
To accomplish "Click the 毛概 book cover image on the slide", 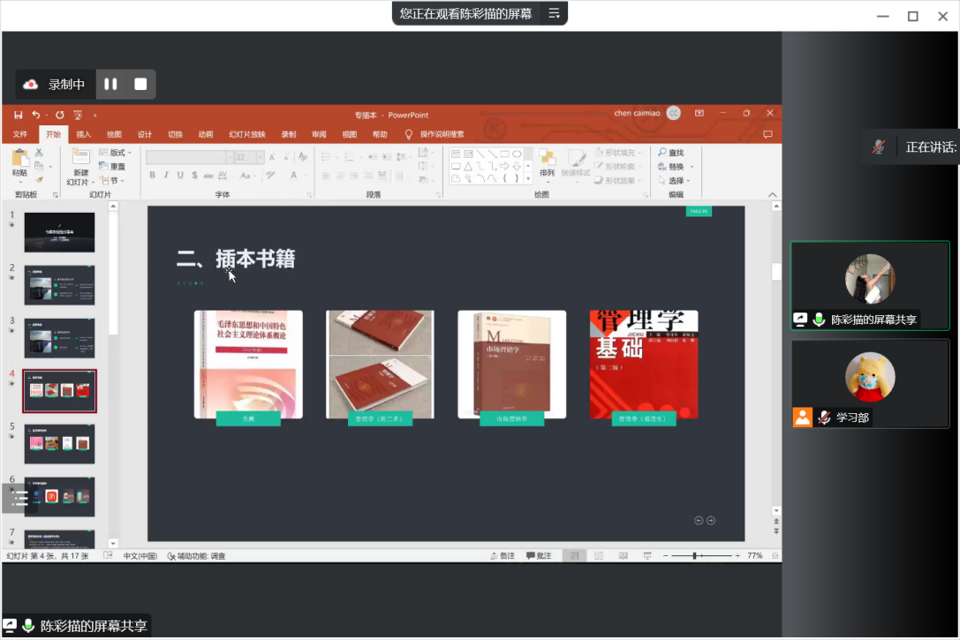I will [248, 364].
